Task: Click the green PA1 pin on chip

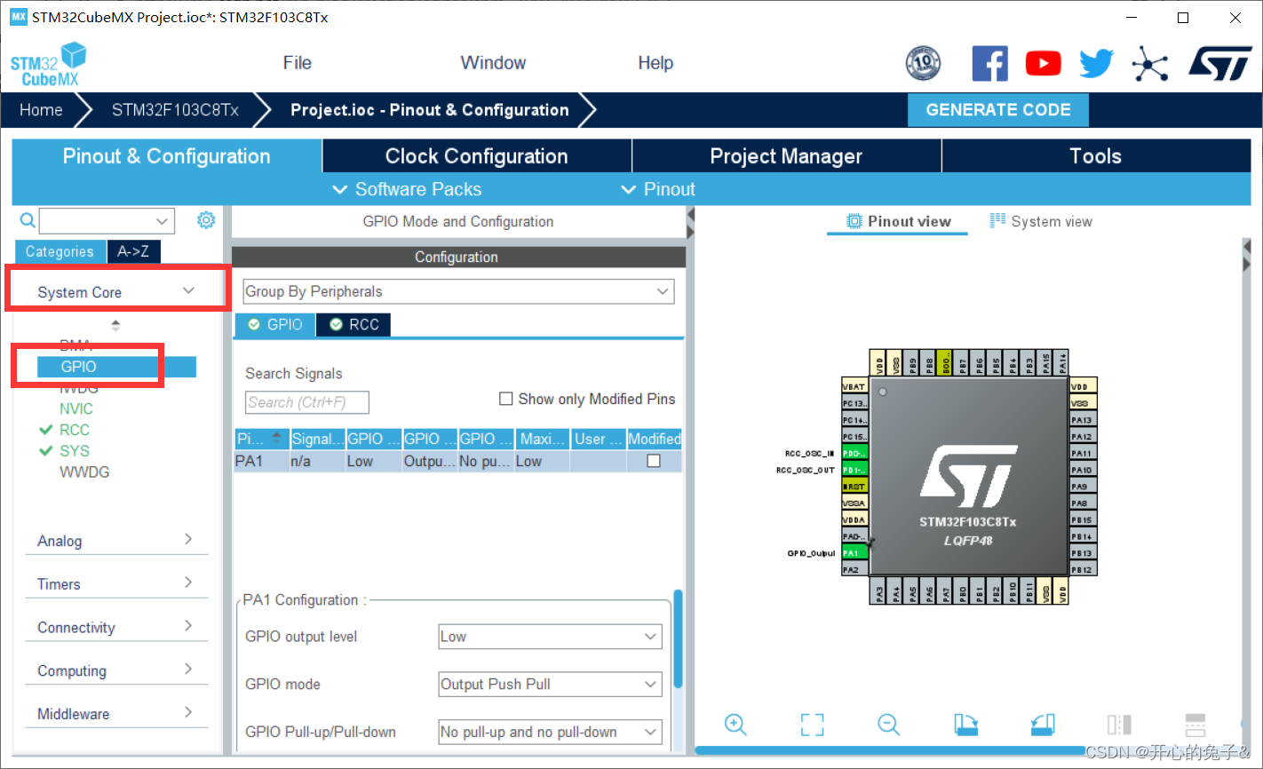Action: pyautogui.click(x=854, y=553)
